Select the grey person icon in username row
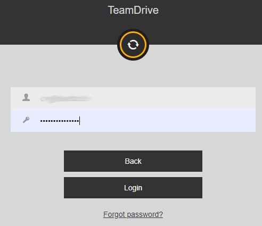Image resolution: width=262 pixels, height=226 pixels. pyautogui.click(x=26, y=97)
